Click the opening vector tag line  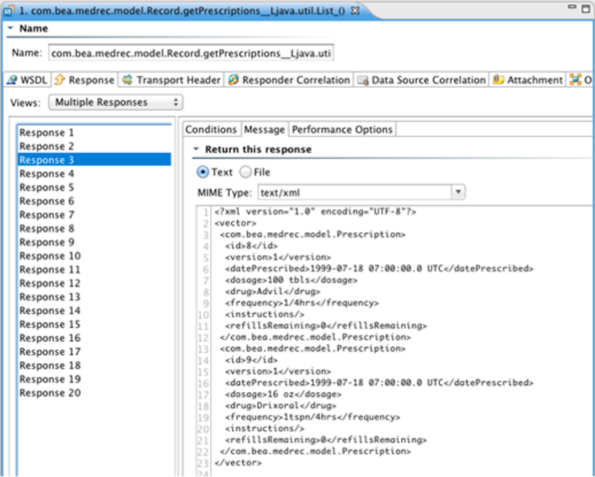coord(235,223)
